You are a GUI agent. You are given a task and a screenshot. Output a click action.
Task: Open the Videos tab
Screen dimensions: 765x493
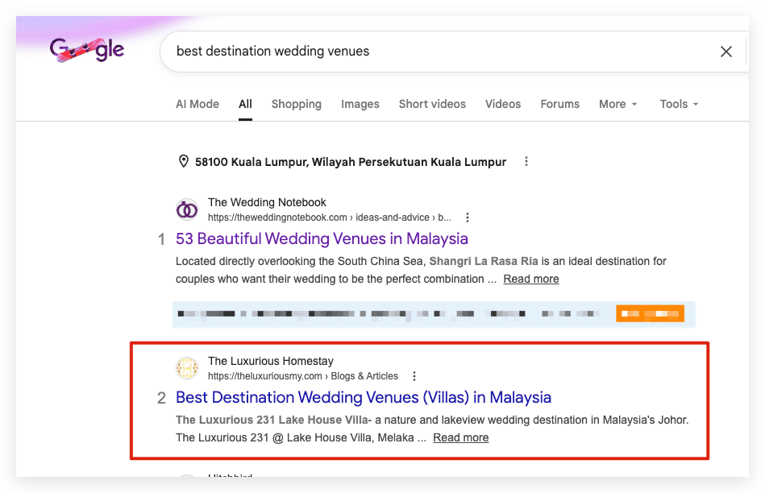click(x=503, y=104)
